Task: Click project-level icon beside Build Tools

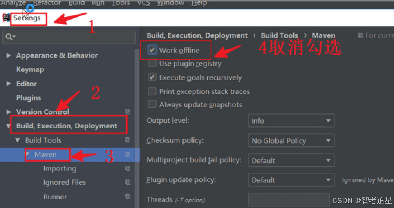Action: coord(128,140)
